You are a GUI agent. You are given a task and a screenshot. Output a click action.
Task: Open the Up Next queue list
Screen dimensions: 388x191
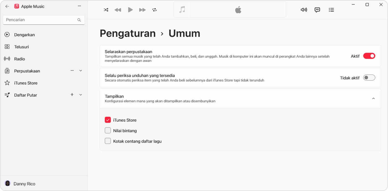(331, 10)
